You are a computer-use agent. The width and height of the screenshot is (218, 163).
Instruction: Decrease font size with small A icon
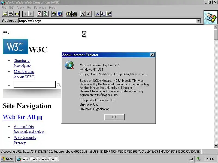(89, 14)
